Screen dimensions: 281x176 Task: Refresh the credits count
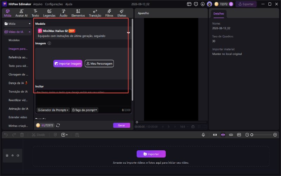(58, 125)
